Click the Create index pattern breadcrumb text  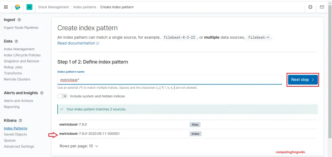(x=117, y=7)
